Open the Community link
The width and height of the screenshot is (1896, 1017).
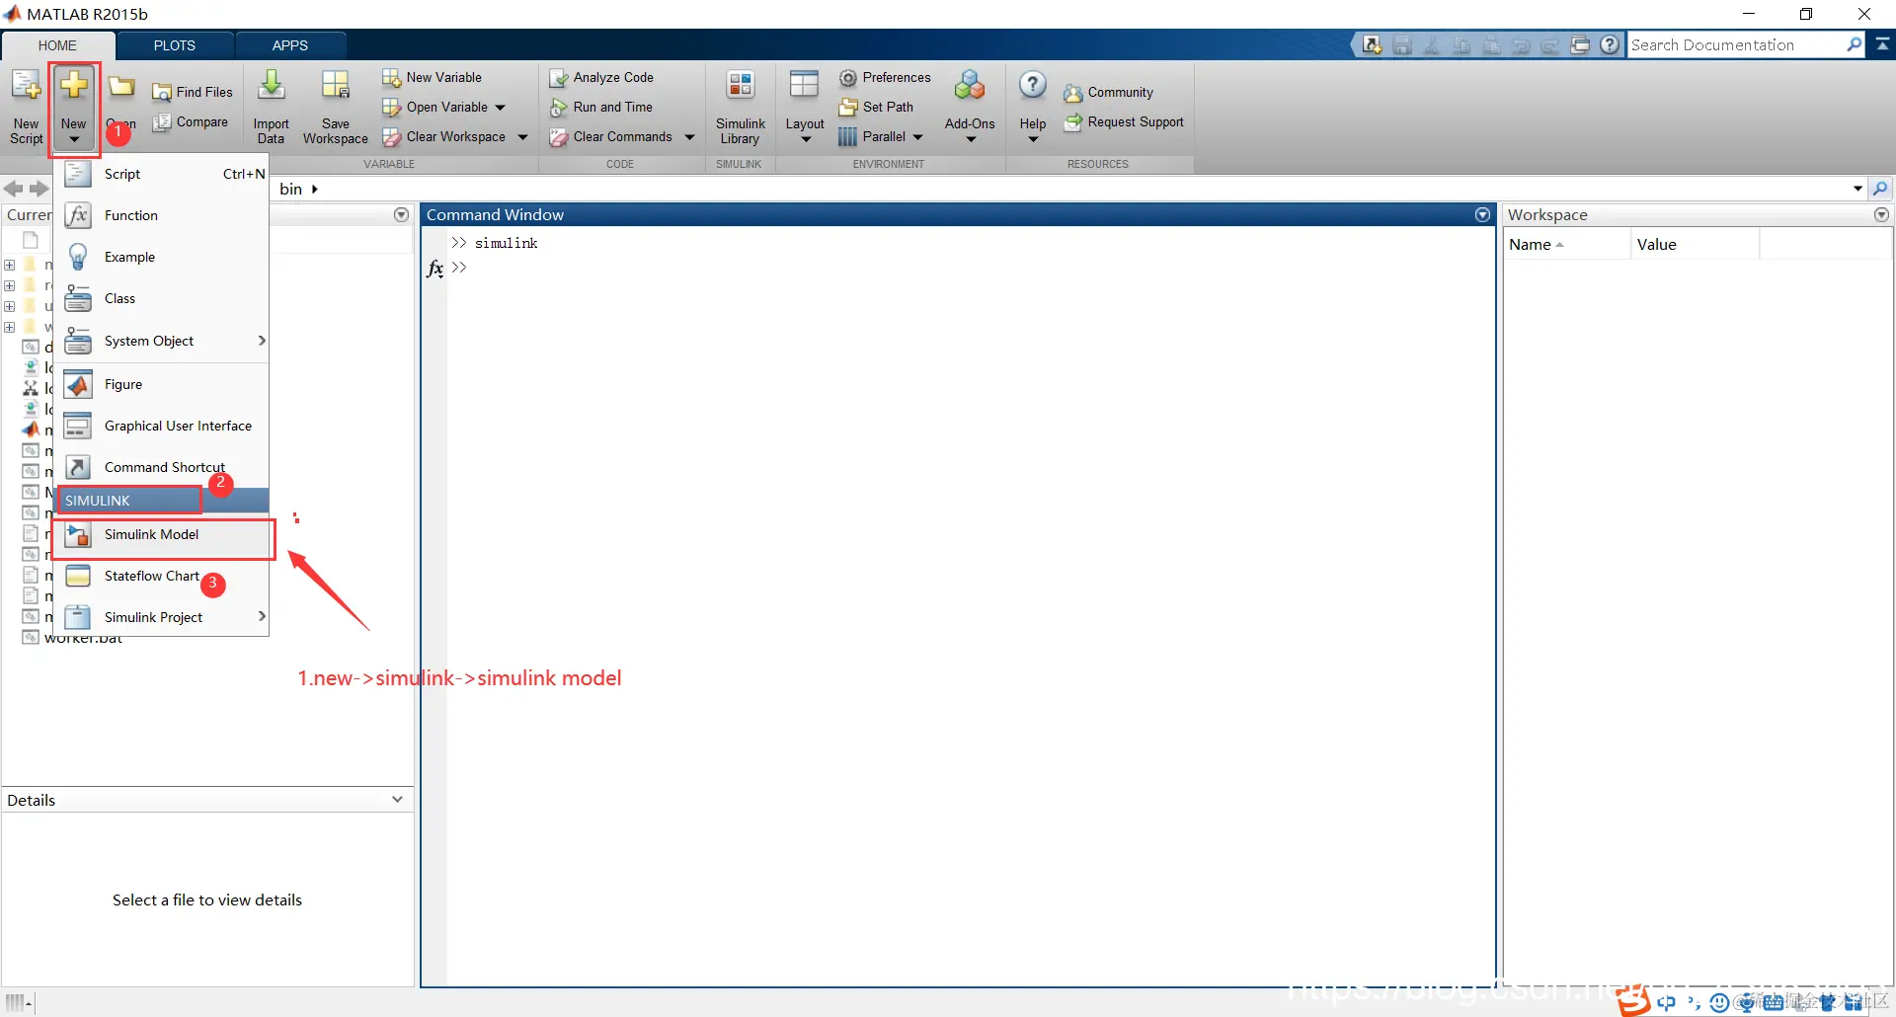click(x=1109, y=92)
